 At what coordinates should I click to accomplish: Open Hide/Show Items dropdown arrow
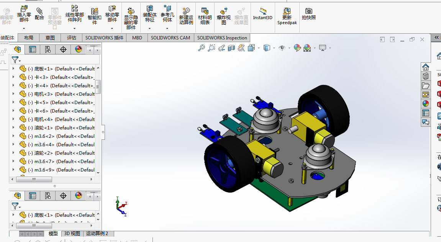(x=289, y=48)
